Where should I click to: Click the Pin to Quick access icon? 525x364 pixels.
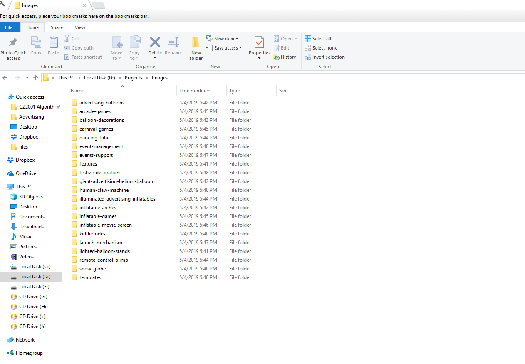(13, 42)
